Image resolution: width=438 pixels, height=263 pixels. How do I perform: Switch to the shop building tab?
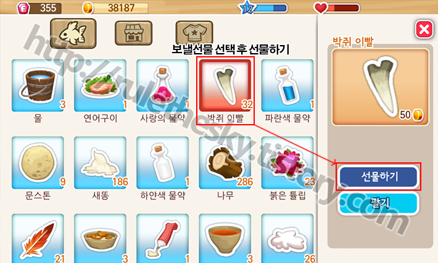133,33
